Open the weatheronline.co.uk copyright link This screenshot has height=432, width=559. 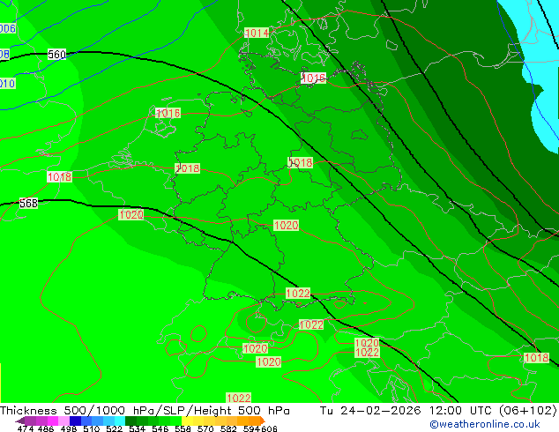(484, 424)
